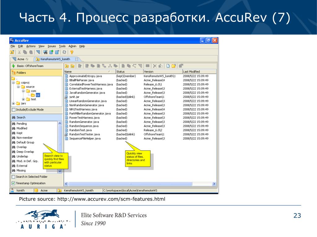Click the green lightning Basis icon
This screenshot has height=237, width=317.
[13, 66]
